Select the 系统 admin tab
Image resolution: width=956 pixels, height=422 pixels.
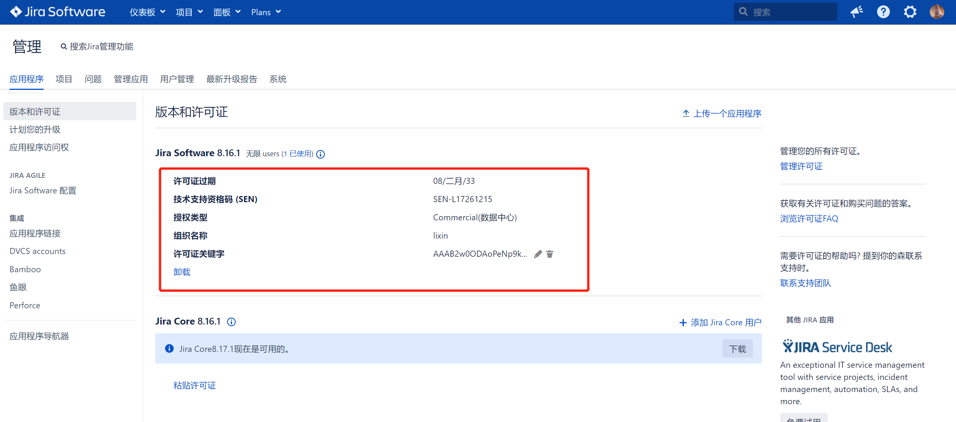click(x=278, y=79)
